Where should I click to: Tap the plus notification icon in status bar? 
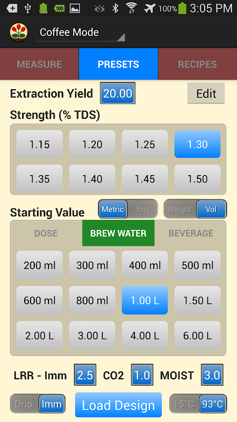click(12, 8)
